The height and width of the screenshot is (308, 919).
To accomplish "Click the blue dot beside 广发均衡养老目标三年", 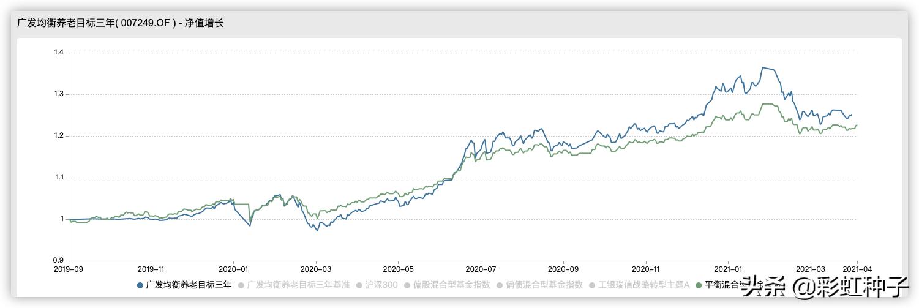I will [140, 285].
